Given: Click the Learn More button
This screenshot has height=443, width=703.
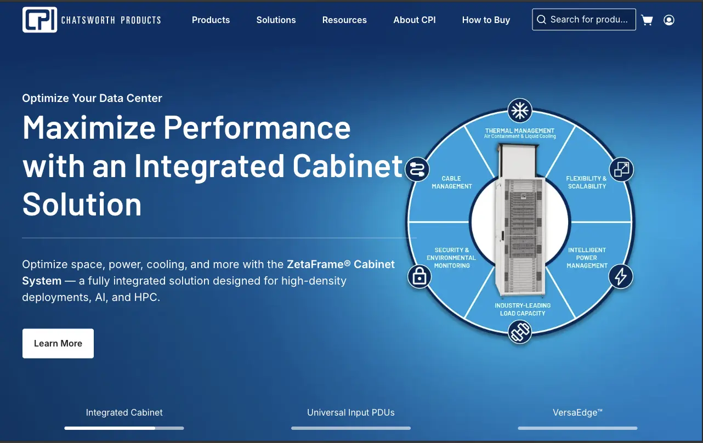Looking at the screenshot, I should click(58, 343).
